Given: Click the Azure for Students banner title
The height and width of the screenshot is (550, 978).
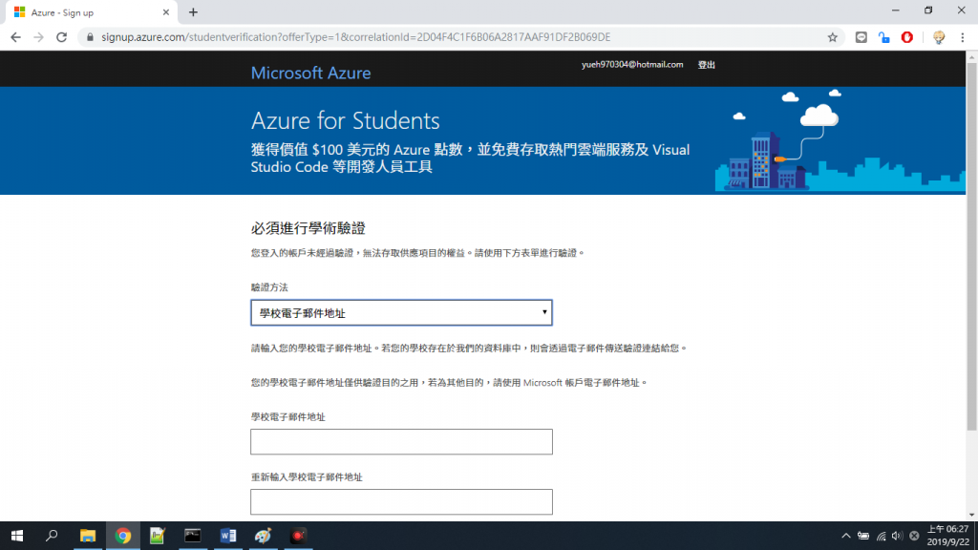Looking at the screenshot, I should (345, 120).
